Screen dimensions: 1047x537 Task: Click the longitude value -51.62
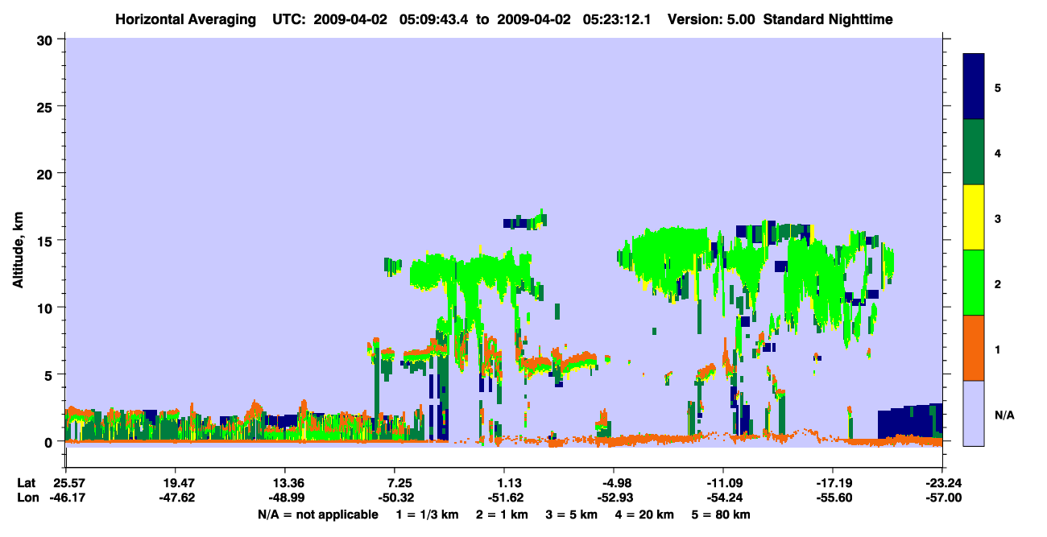coord(504,498)
